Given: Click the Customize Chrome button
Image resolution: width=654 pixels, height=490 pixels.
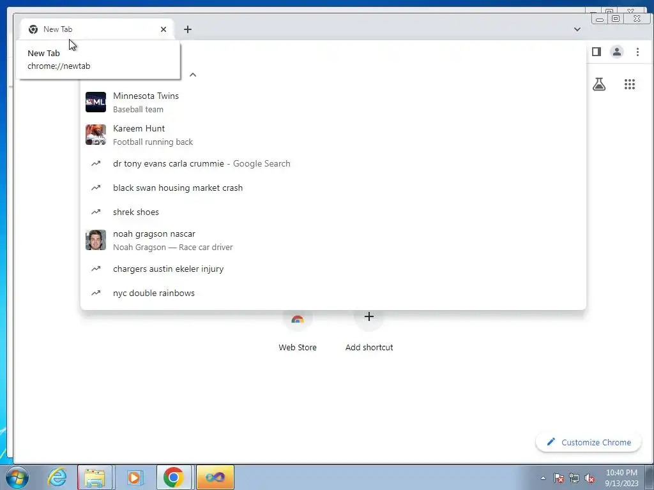Looking at the screenshot, I should point(588,442).
